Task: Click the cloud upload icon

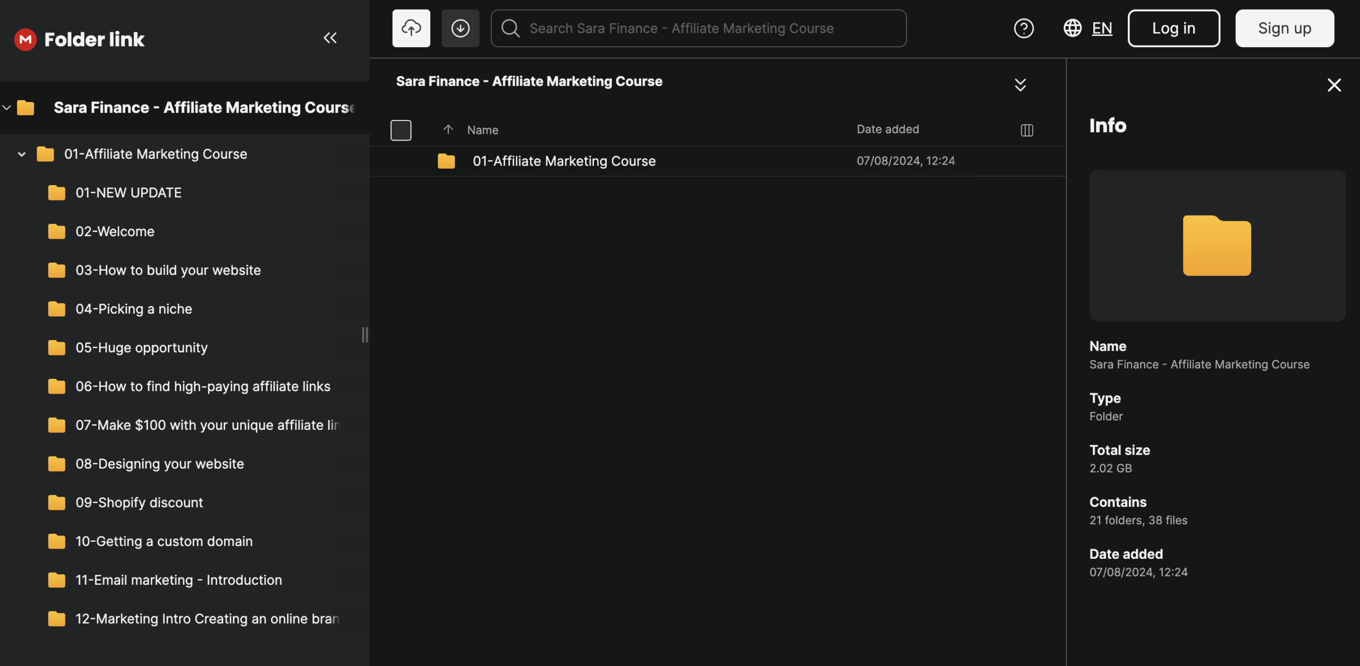Action: coord(411,28)
